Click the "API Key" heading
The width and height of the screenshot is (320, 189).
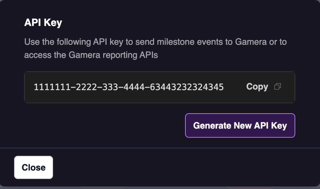43,23
